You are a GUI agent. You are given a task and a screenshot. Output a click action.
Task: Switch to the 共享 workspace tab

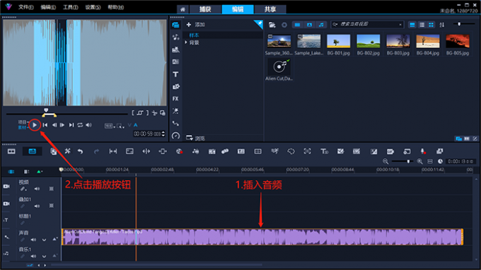pyautogui.click(x=270, y=9)
